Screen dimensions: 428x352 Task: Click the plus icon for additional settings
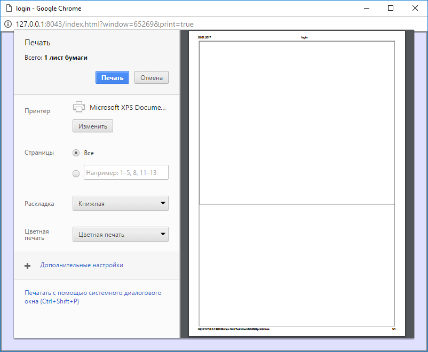click(x=28, y=266)
